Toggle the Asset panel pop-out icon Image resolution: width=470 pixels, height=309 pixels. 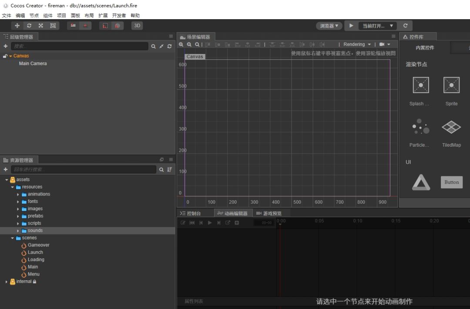162,160
